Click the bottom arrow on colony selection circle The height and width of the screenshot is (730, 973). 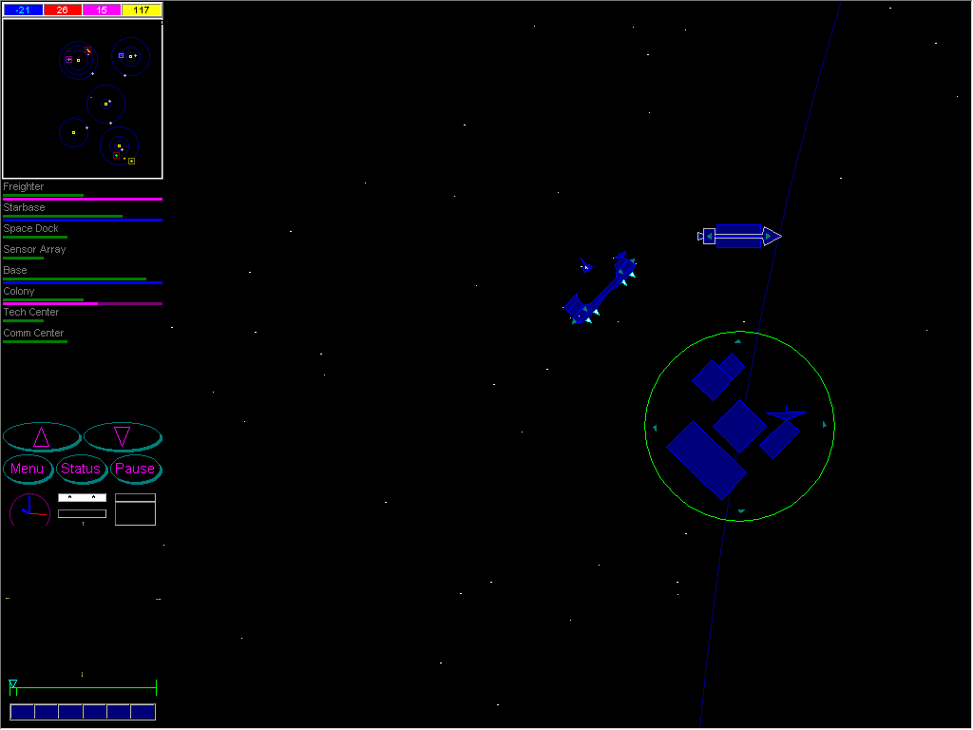tap(741, 511)
